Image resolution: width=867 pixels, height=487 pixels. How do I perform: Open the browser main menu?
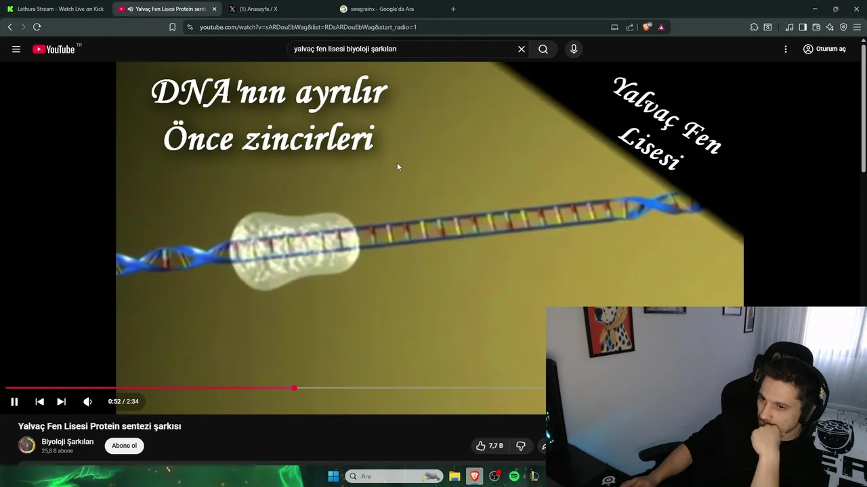coord(857,27)
